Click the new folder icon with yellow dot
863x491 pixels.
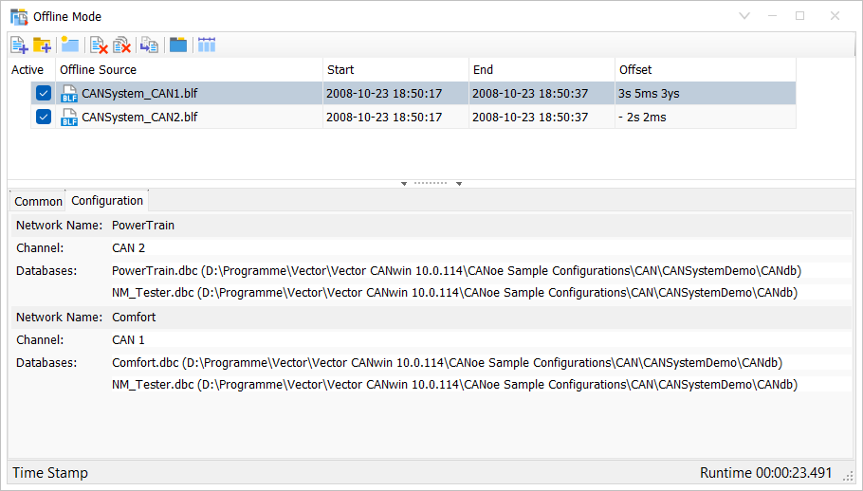pyautogui.click(x=70, y=45)
